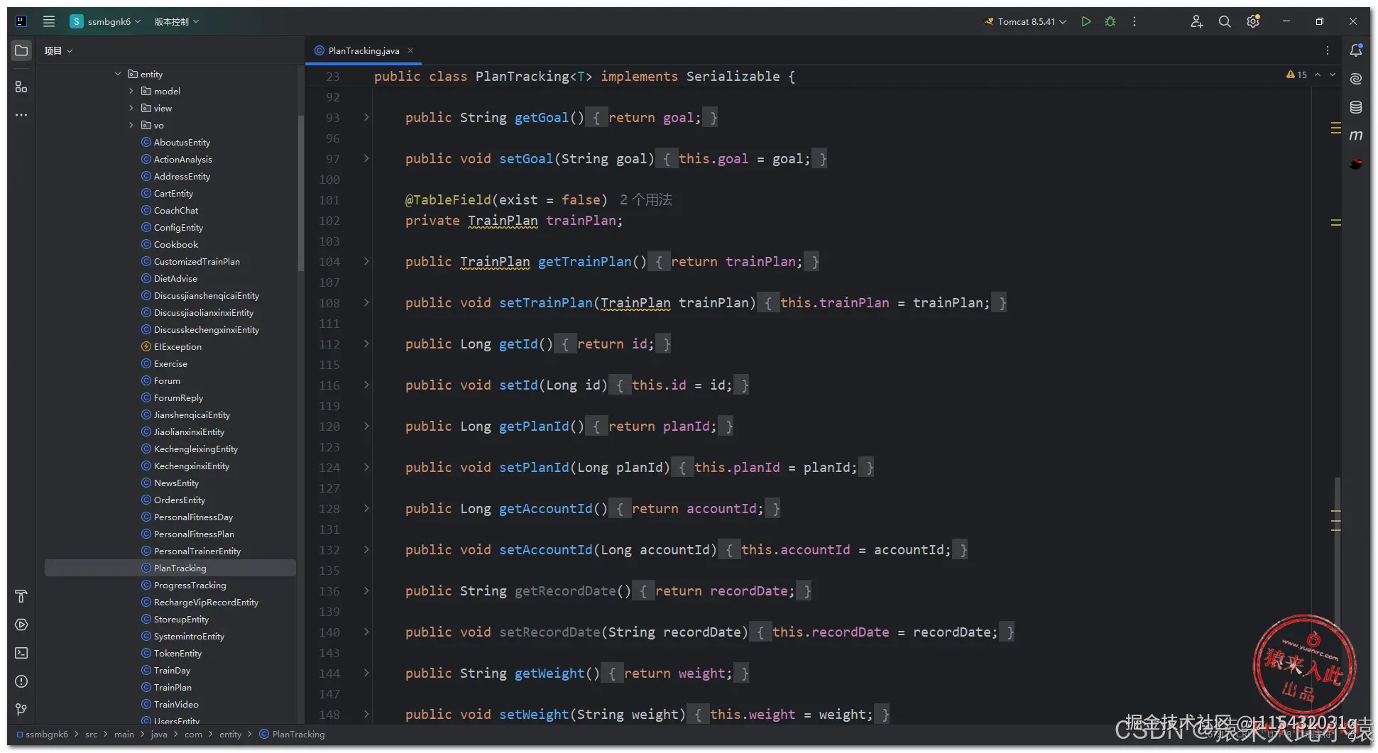Click TrainPlan type in getTrainPlan declaration
The height and width of the screenshot is (753, 1378).
(495, 262)
